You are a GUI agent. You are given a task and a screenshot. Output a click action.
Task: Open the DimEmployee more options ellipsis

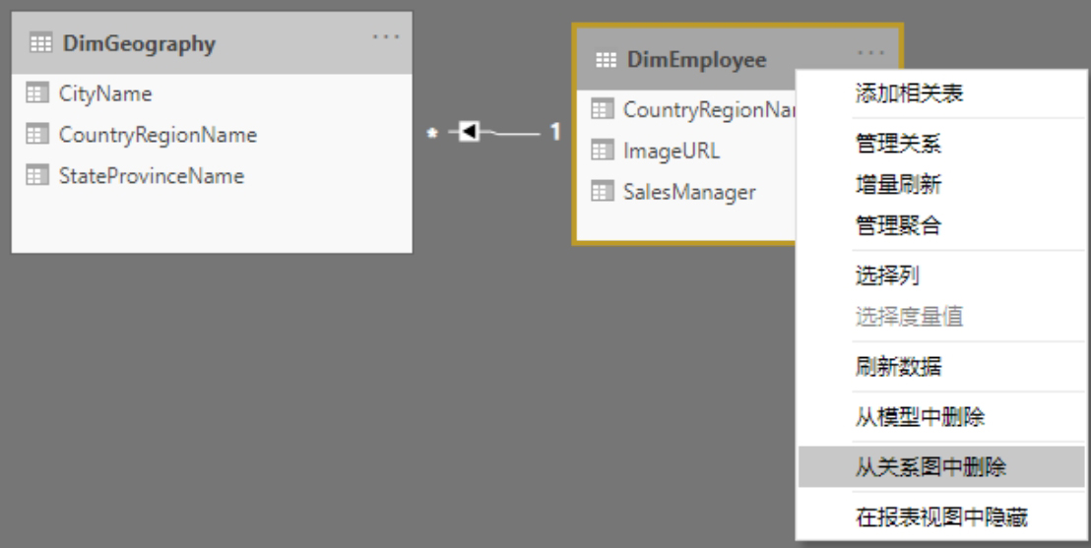[870, 53]
